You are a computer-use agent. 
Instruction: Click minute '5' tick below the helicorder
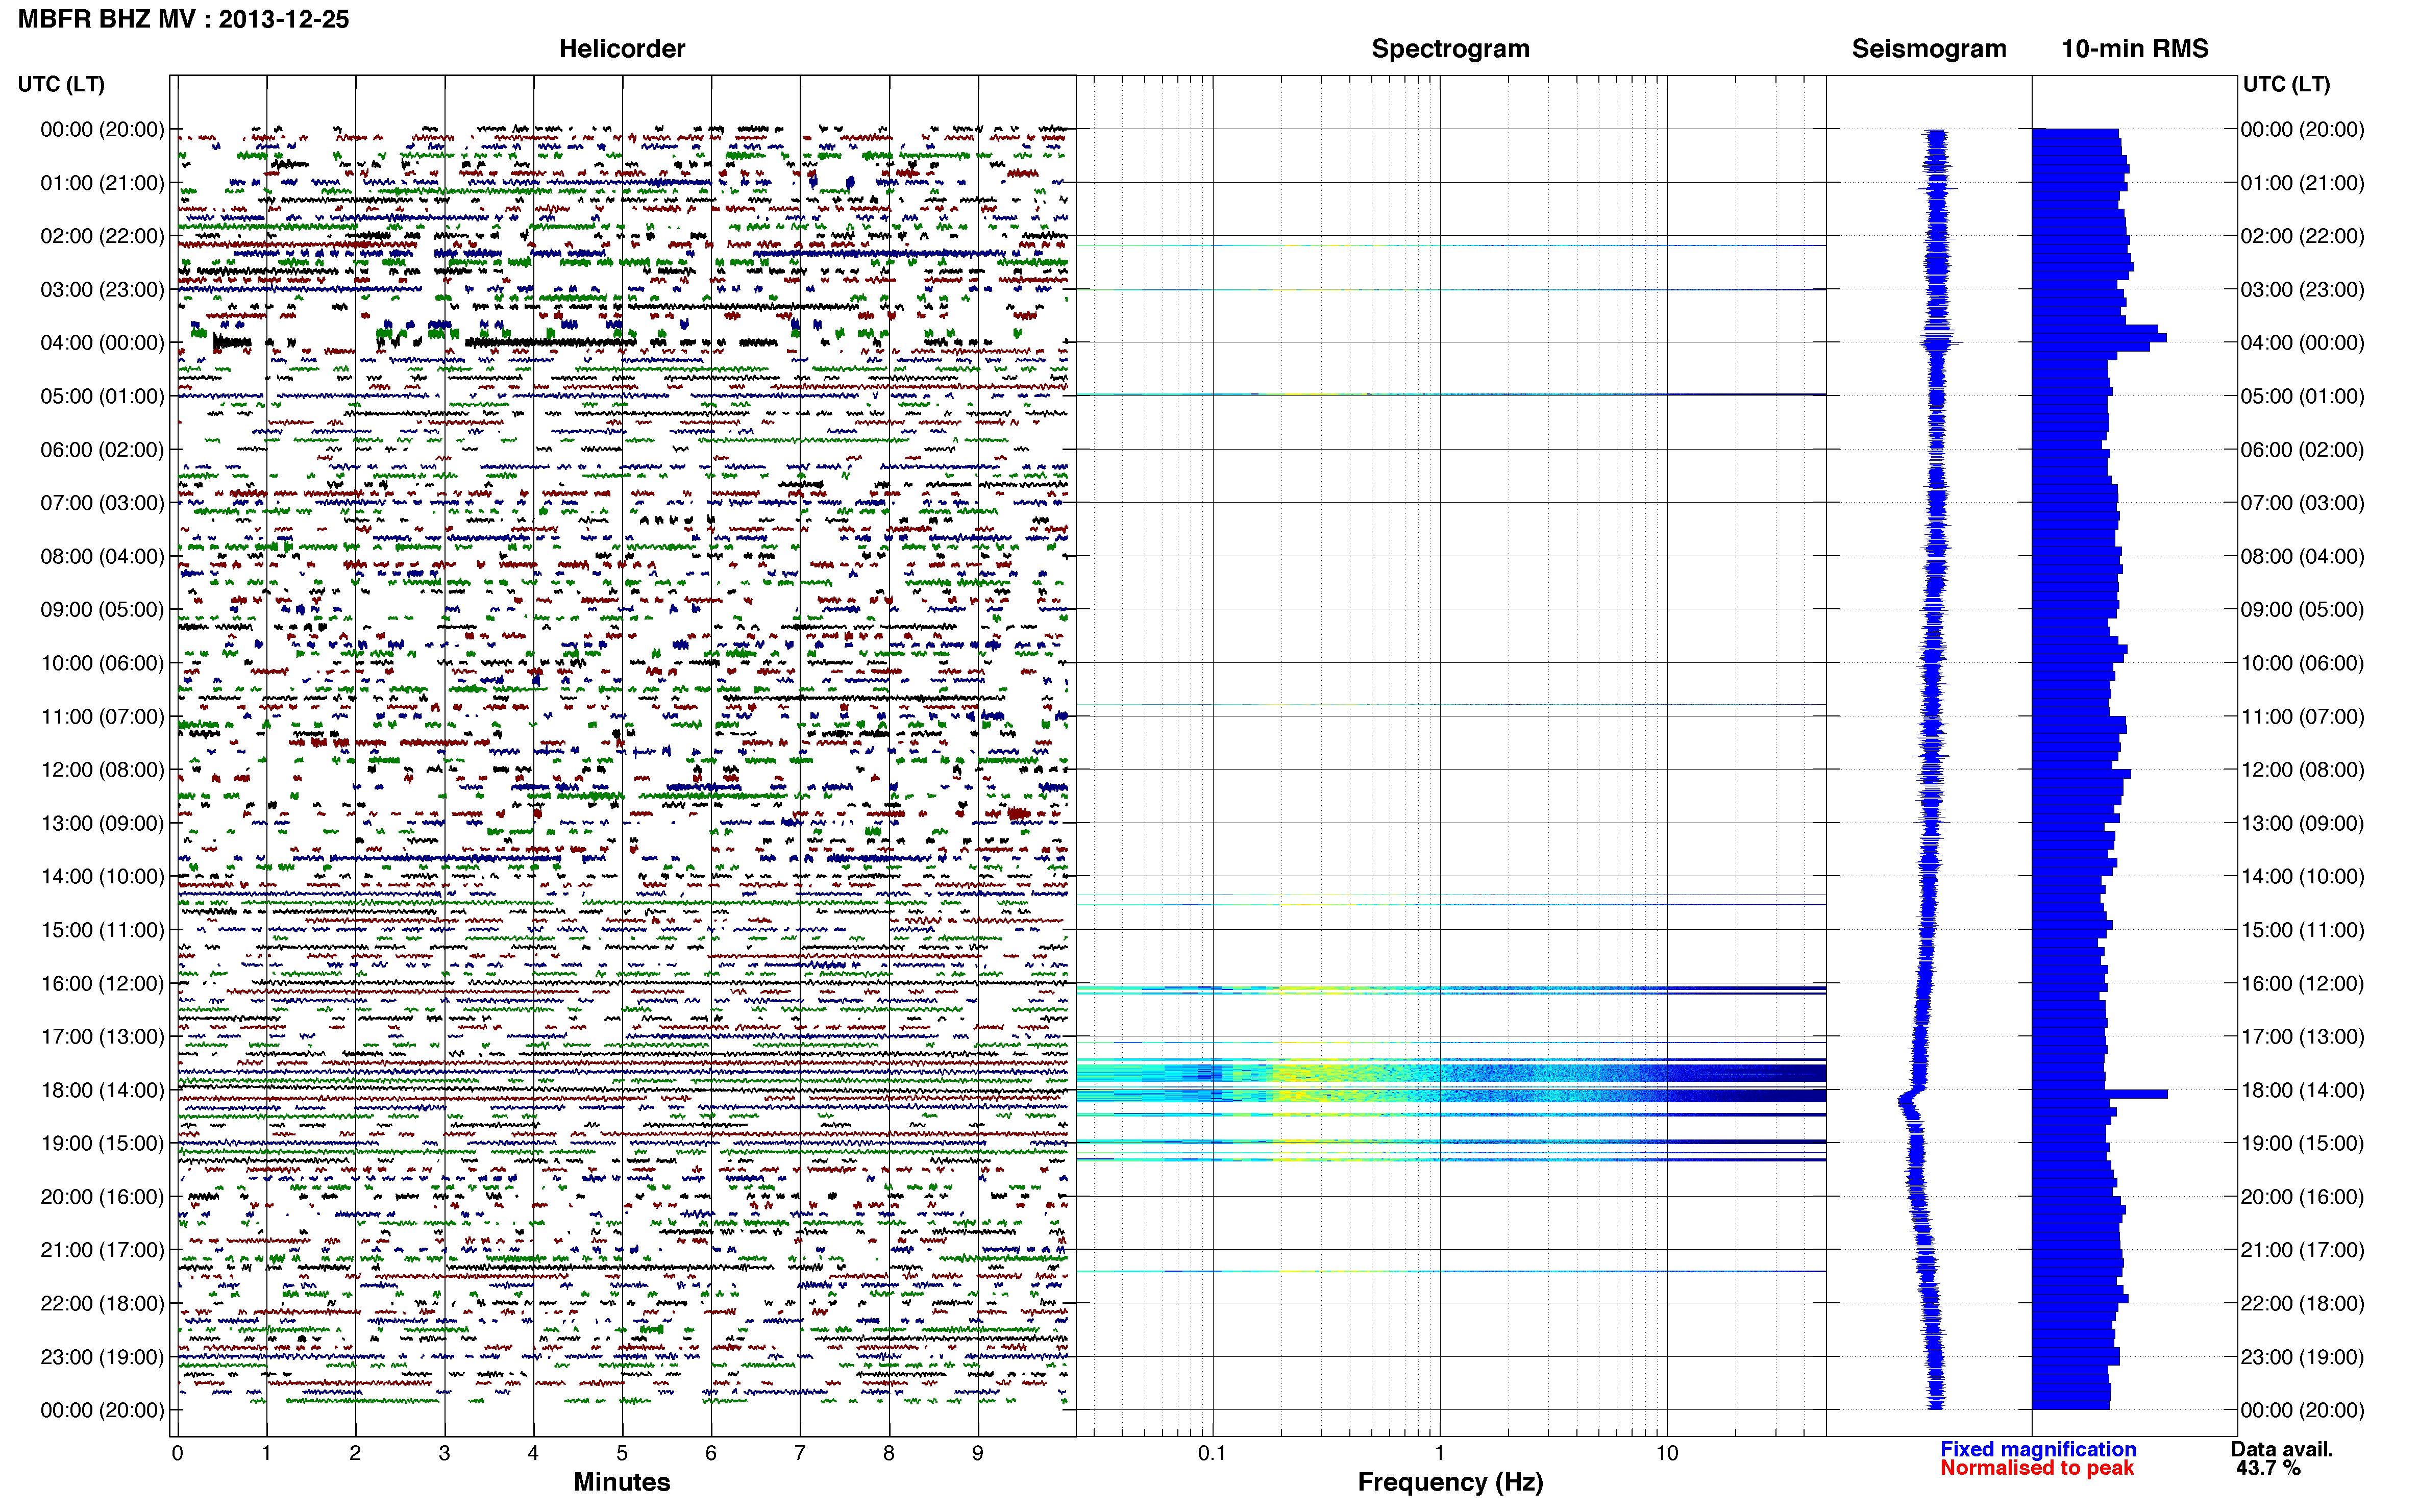click(x=622, y=1453)
